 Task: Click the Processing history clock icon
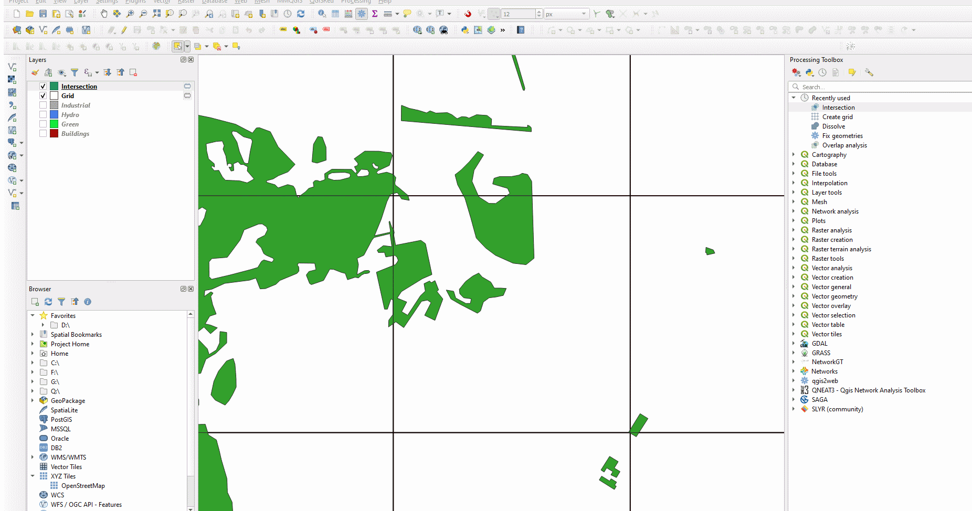(x=822, y=72)
